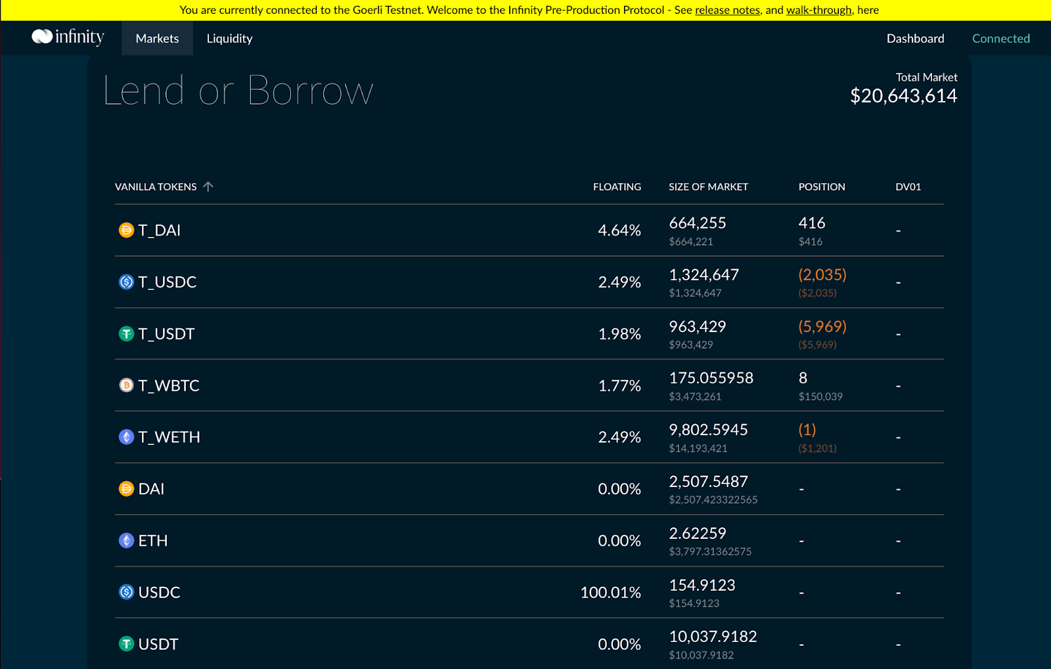Screen dimensions: 1051x669
Task: Click the 100.01% floating rate
Action: 610,593
